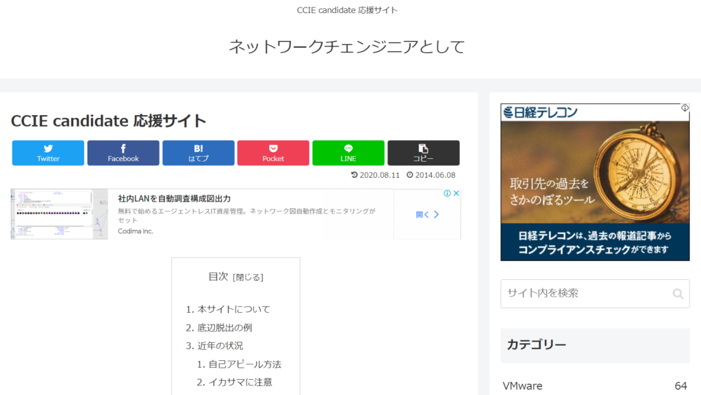Focus the サイト内を検索 search field
The image size is (701, 395).
[x=595, y=294]
